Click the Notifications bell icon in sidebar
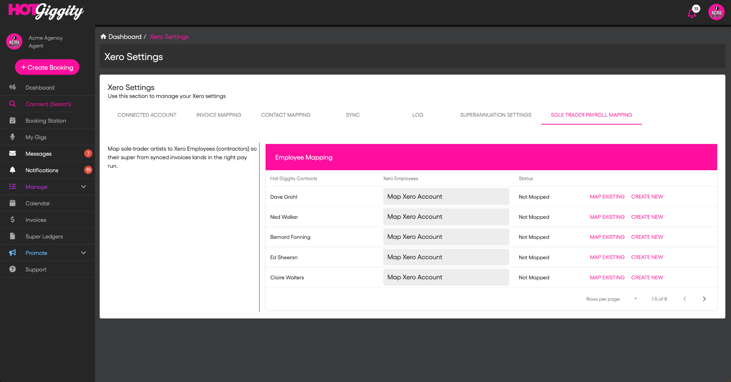Image resolution: width=731 pixels, height=382 pixels. 12,170
